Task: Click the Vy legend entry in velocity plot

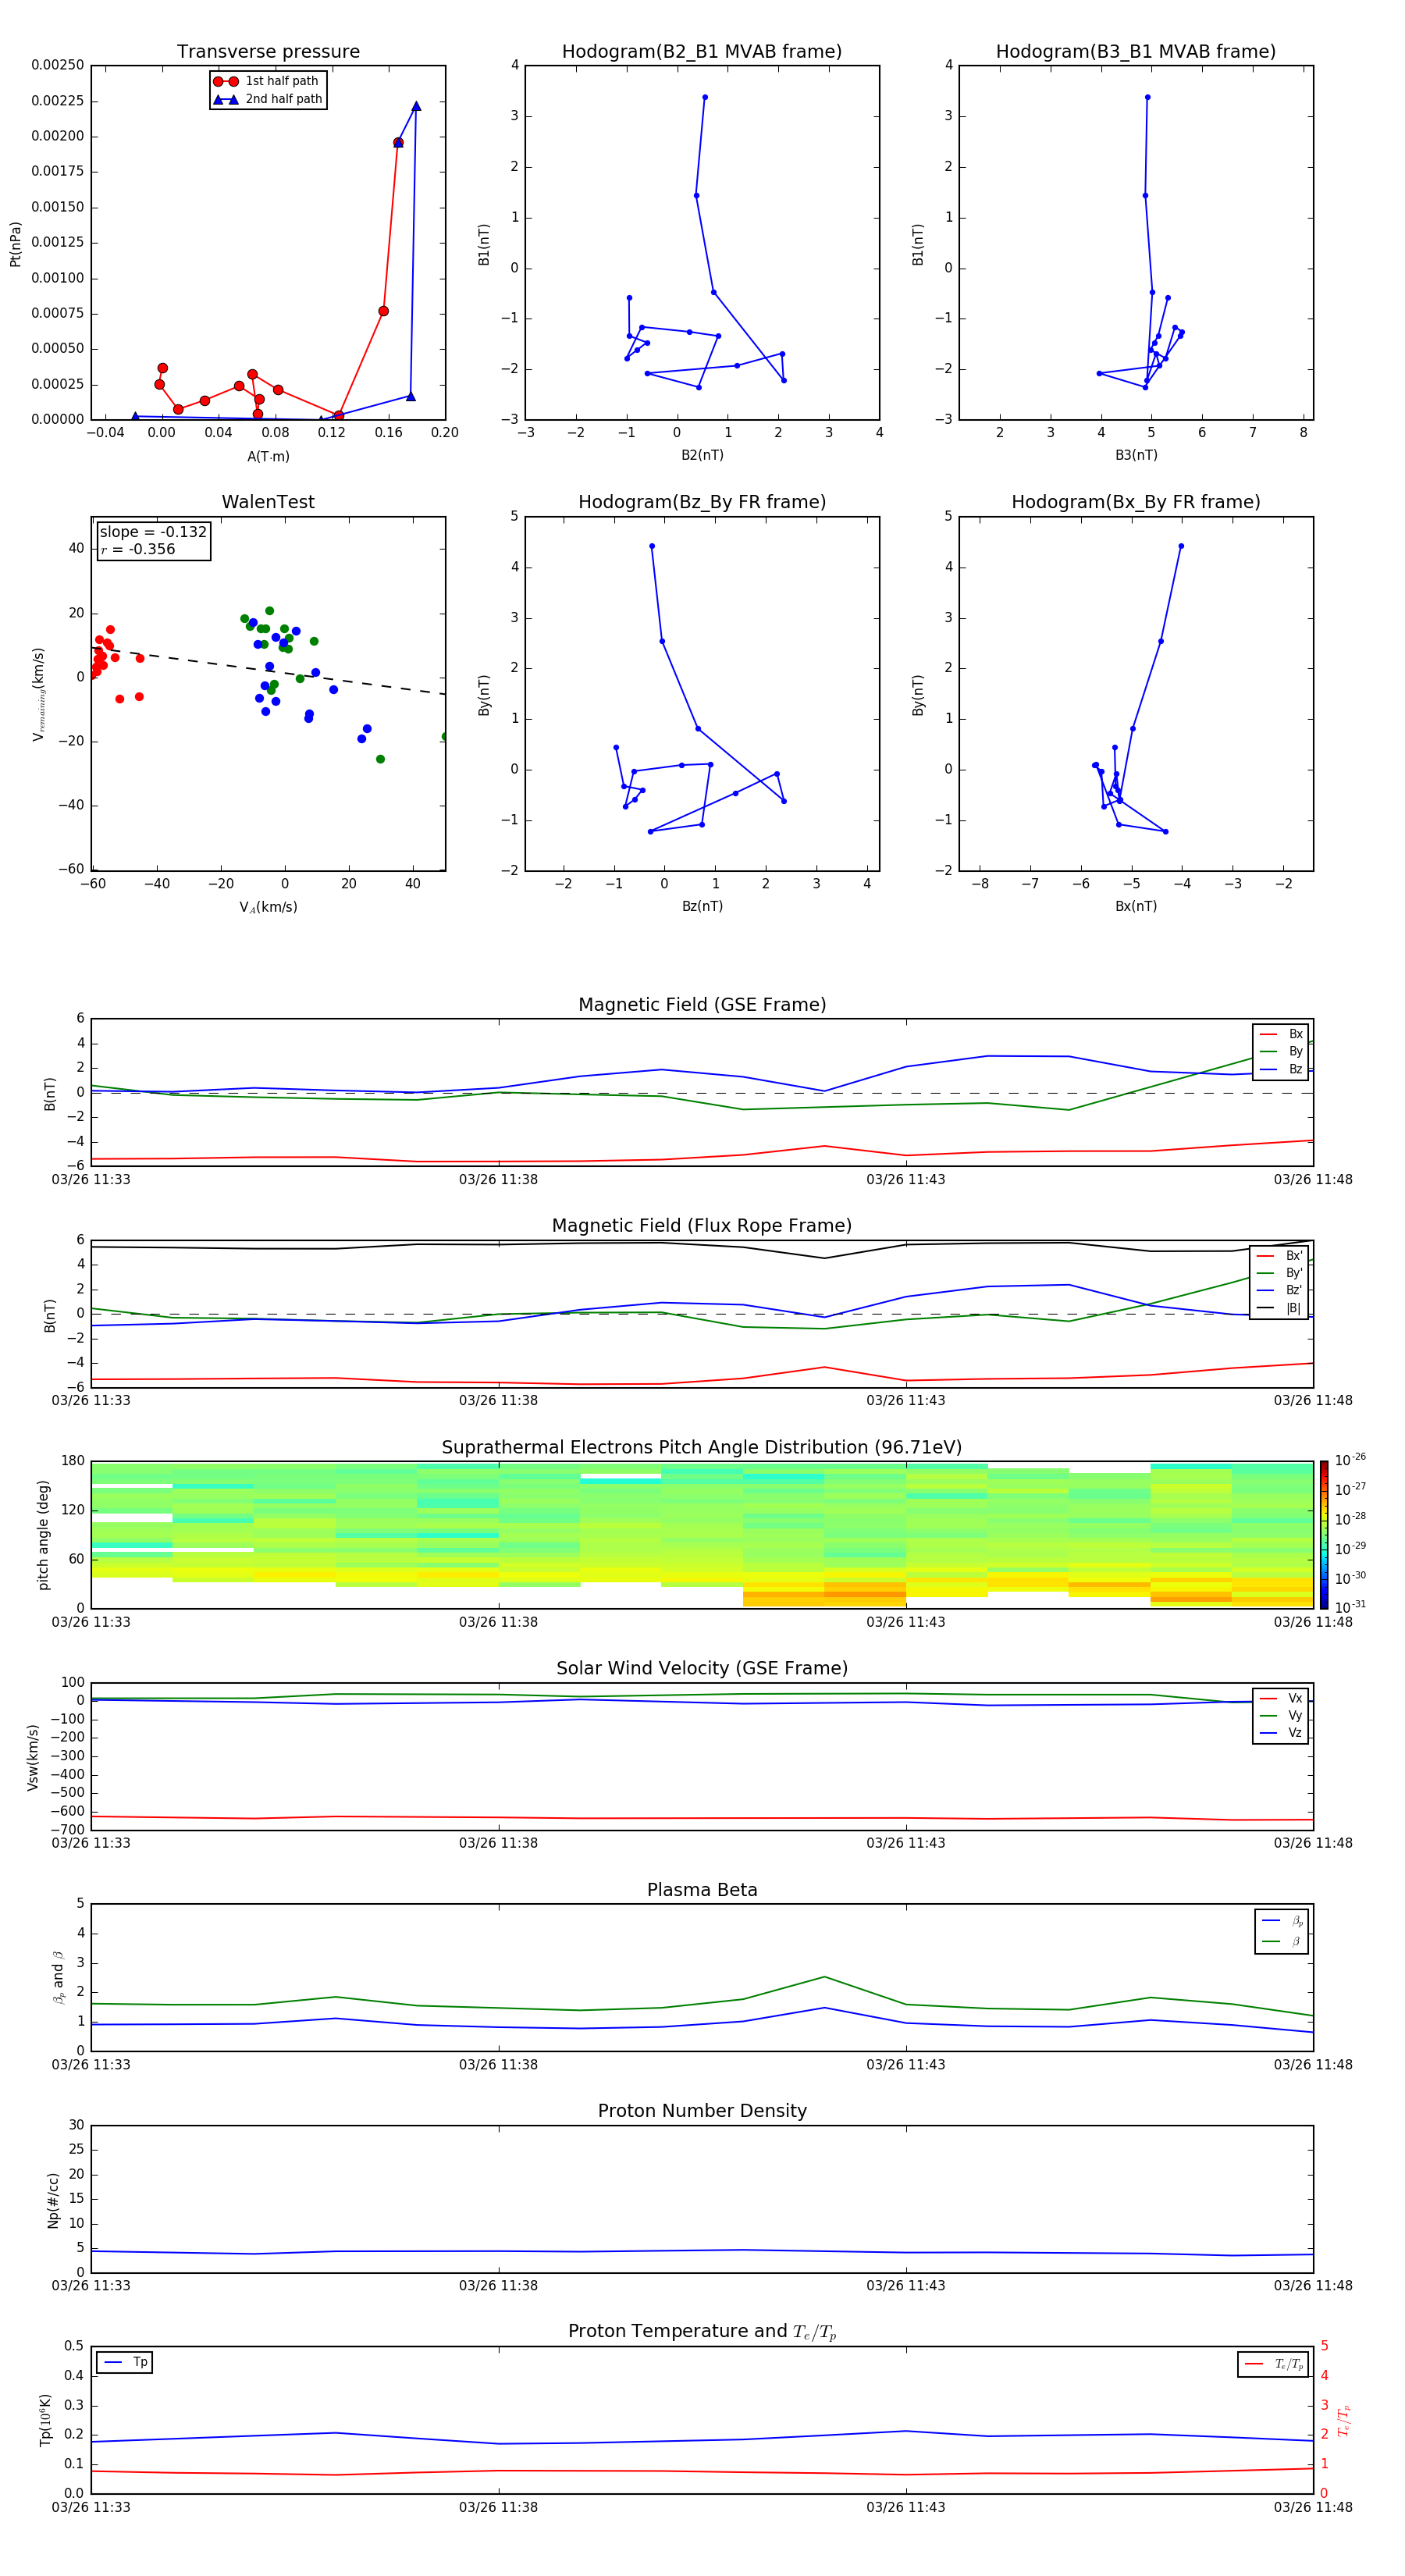Action: [x=1281, y=1715]
